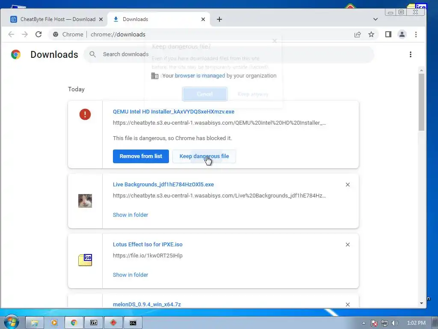Close the CheatByte File Host tab
The width and height of the screenshot is (438, 329).
click(x=101, y=19)
